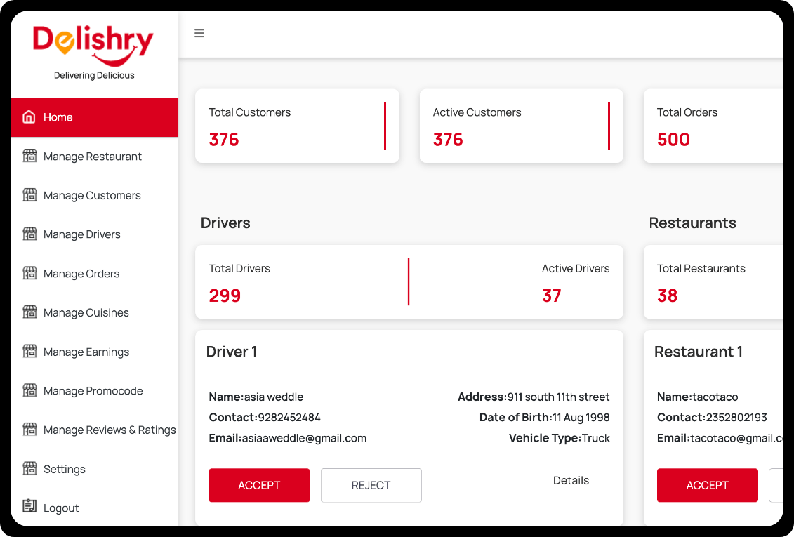Viewport: 794px width, 537px height.
Task: Click the Settings sidebar icon
Action: click(x=29, y=468)
